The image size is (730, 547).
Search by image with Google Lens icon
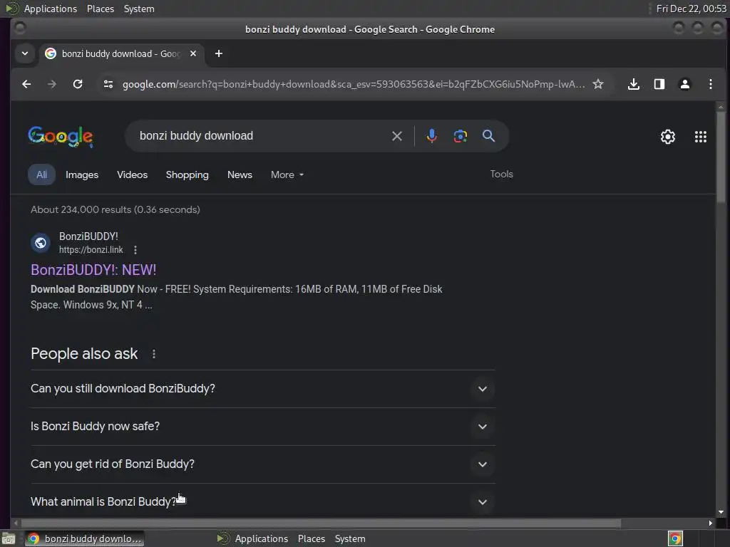(x=461, y=136)
